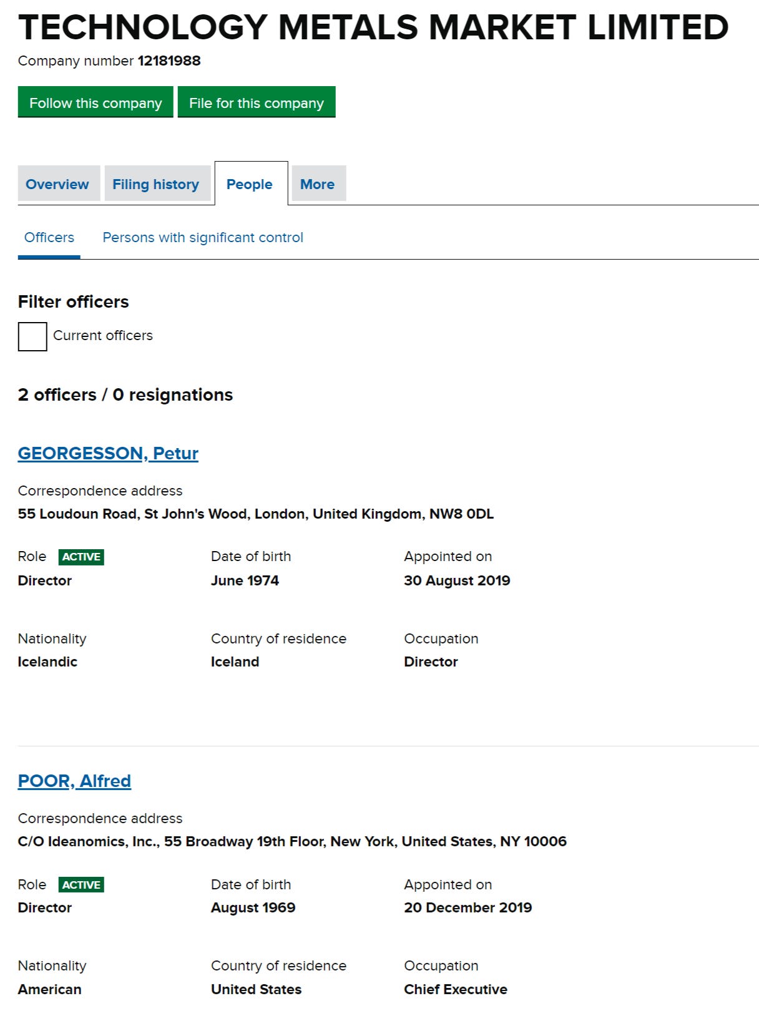Click the Filter officers heading
Screen dimensions: 759x1036
point(73,301)
